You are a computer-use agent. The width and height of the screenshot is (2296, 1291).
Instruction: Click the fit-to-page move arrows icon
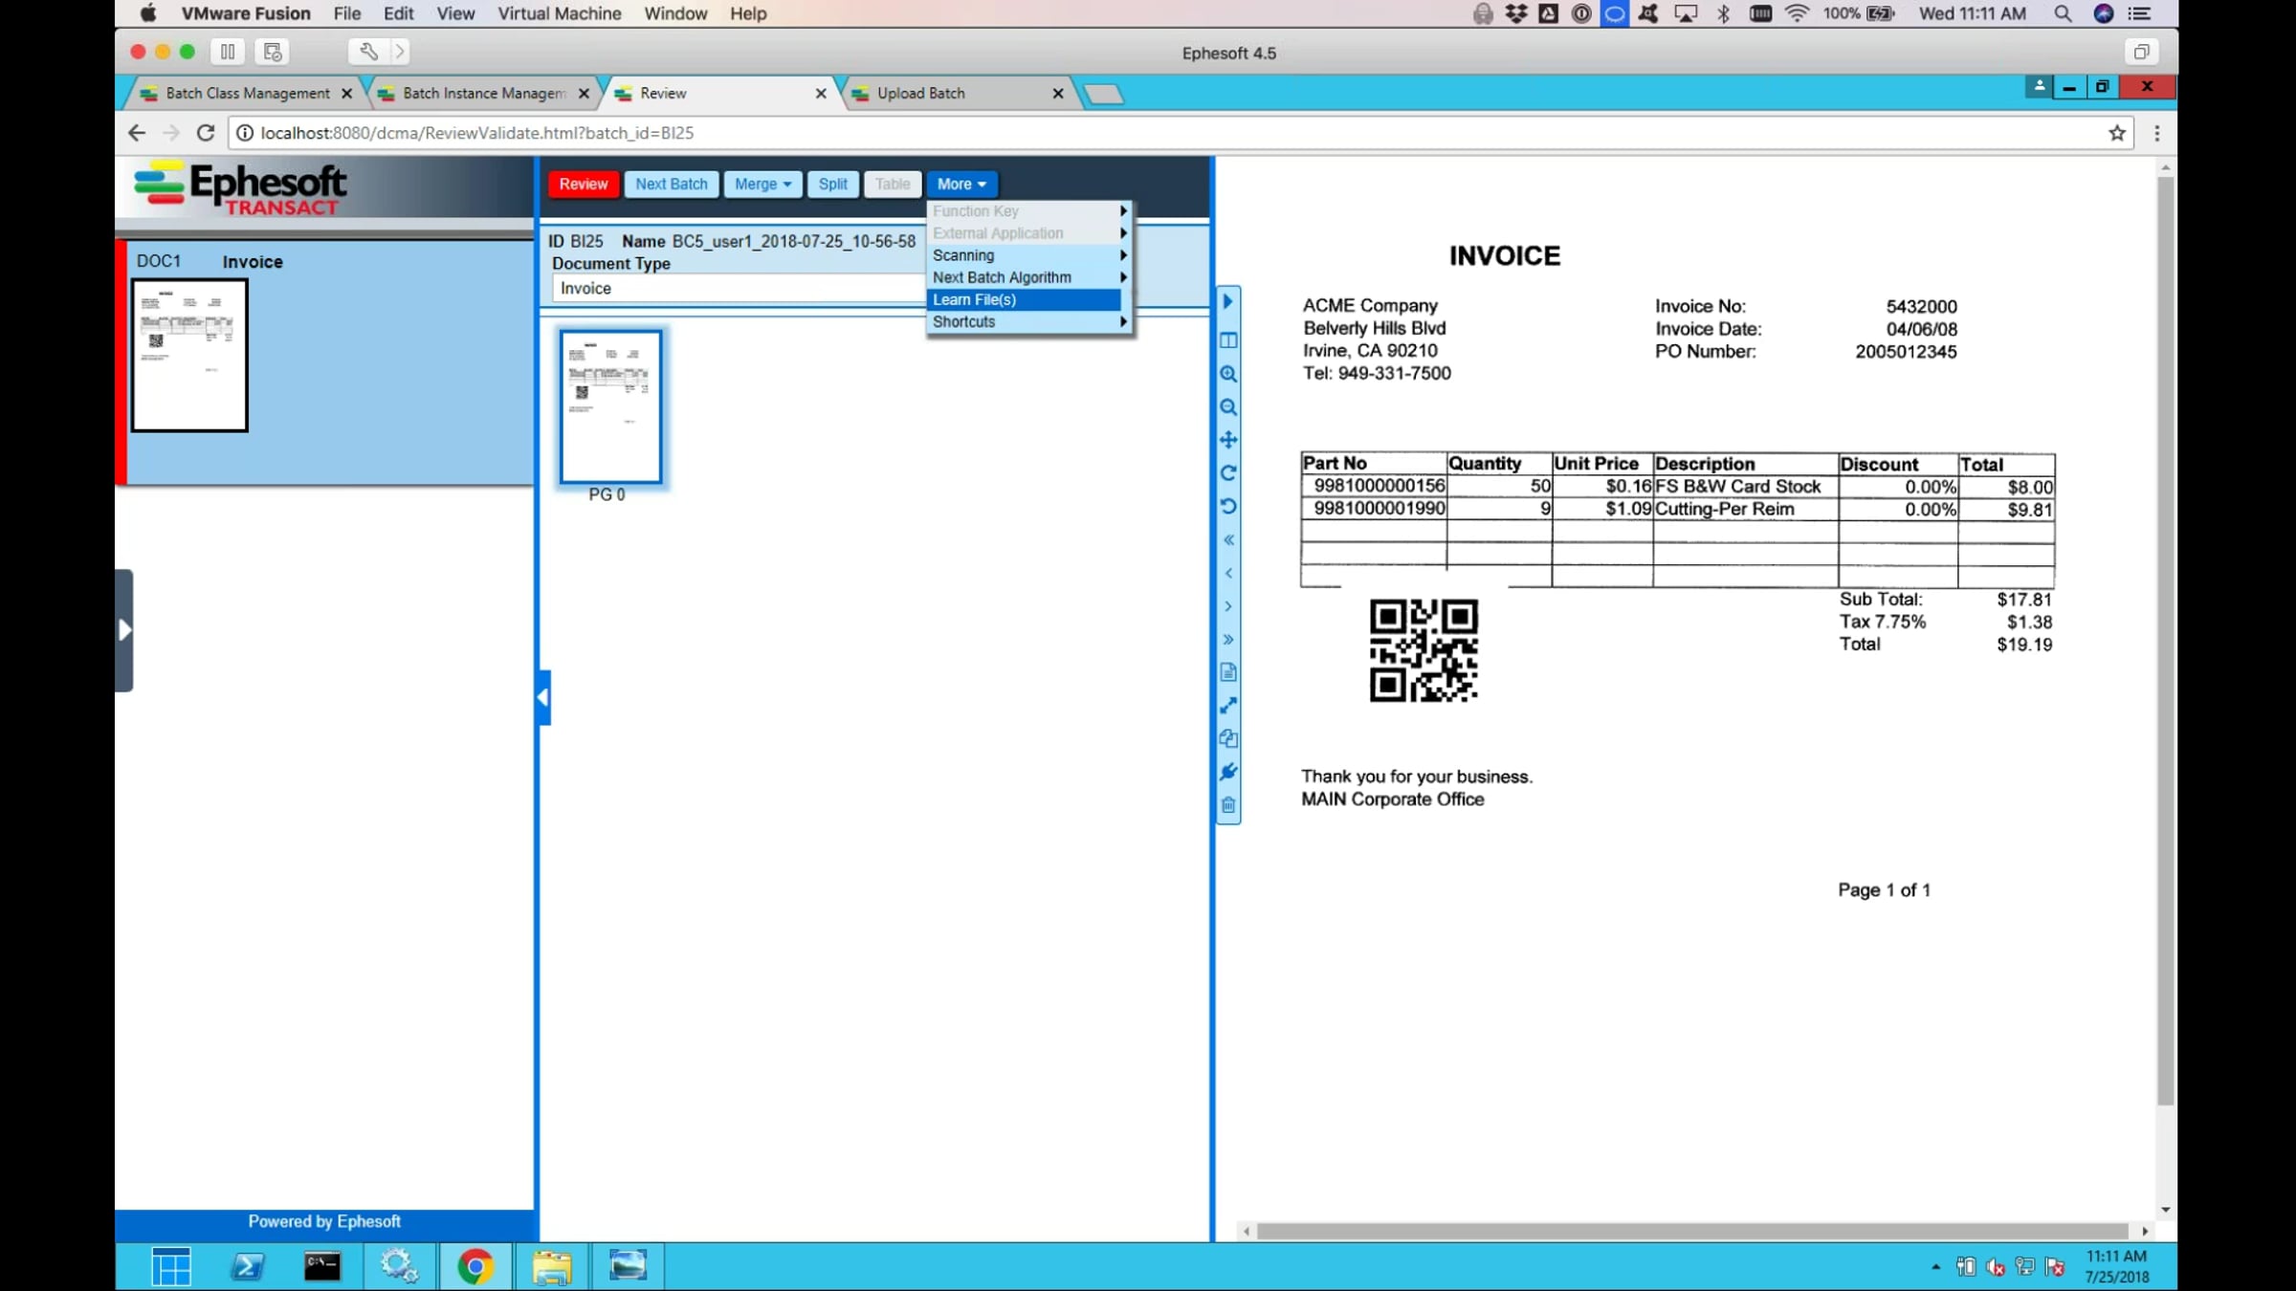click(x=1228, y=440)
